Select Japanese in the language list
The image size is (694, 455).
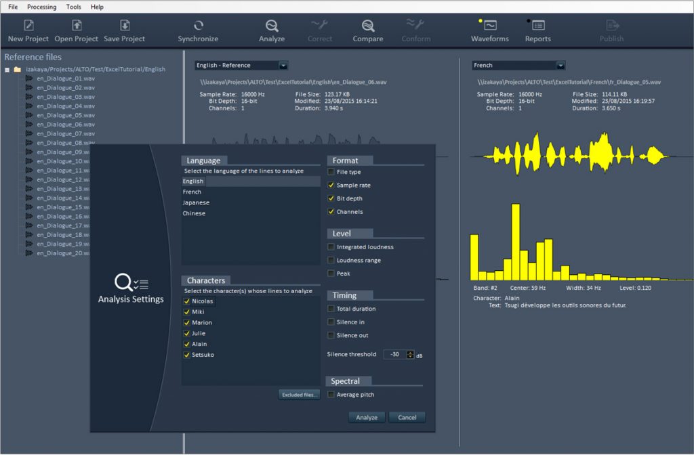coord(196,202)
